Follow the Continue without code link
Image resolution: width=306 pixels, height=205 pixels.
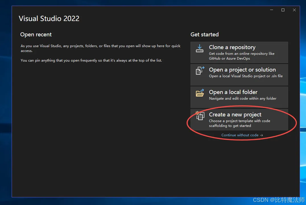pyautogui.click(x=242, y=135)
